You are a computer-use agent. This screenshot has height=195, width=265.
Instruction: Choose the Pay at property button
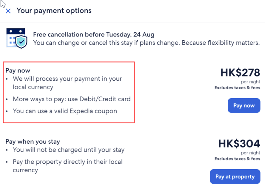235,177
